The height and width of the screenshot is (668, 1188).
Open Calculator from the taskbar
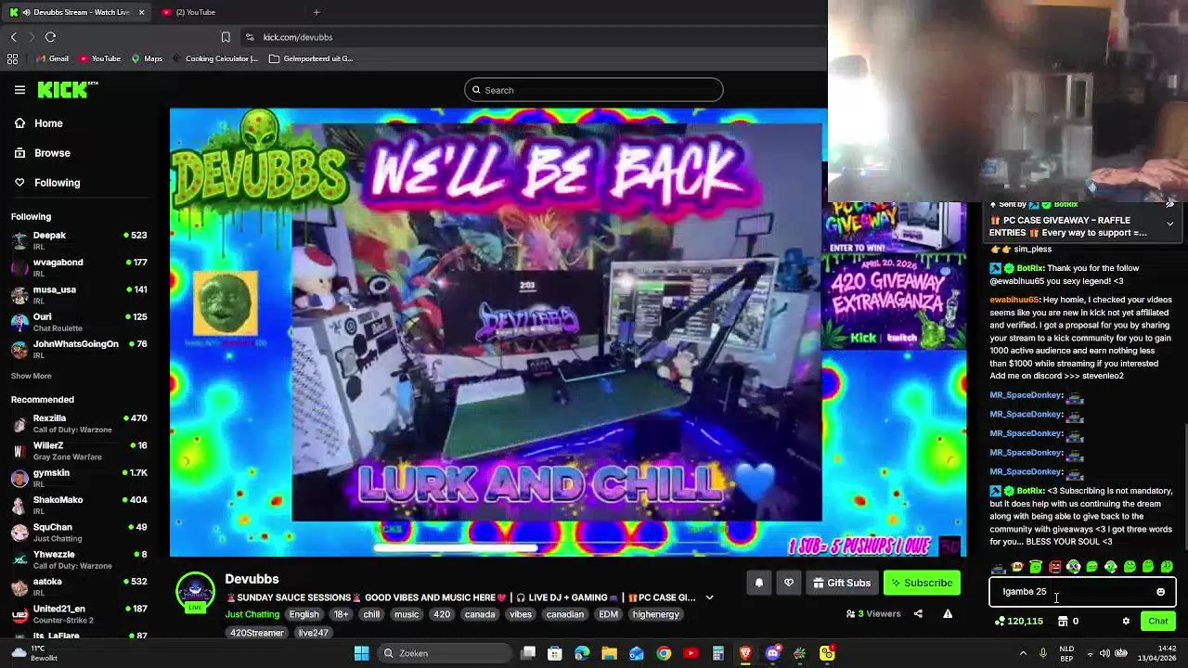pos(717,653)
